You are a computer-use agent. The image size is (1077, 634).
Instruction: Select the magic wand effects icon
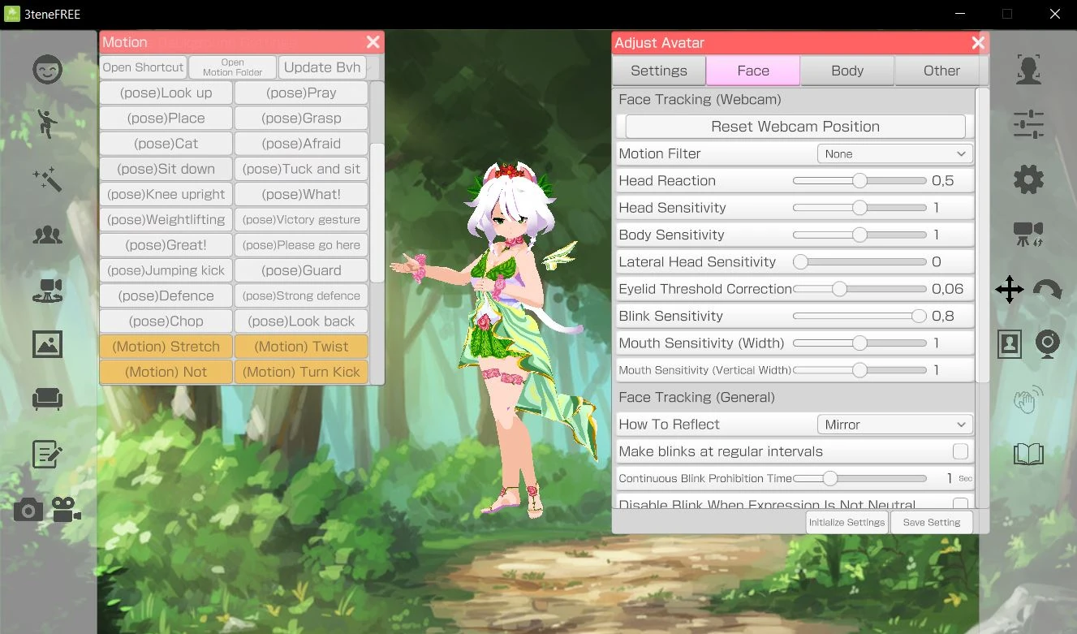point(47,179)
